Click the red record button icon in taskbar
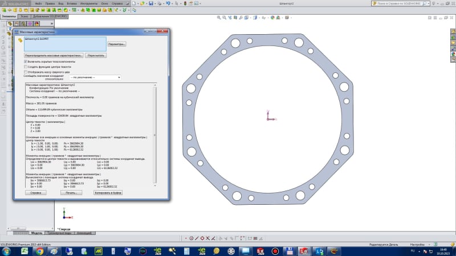The height and width of the screenshot is (256, 456). 275,251
